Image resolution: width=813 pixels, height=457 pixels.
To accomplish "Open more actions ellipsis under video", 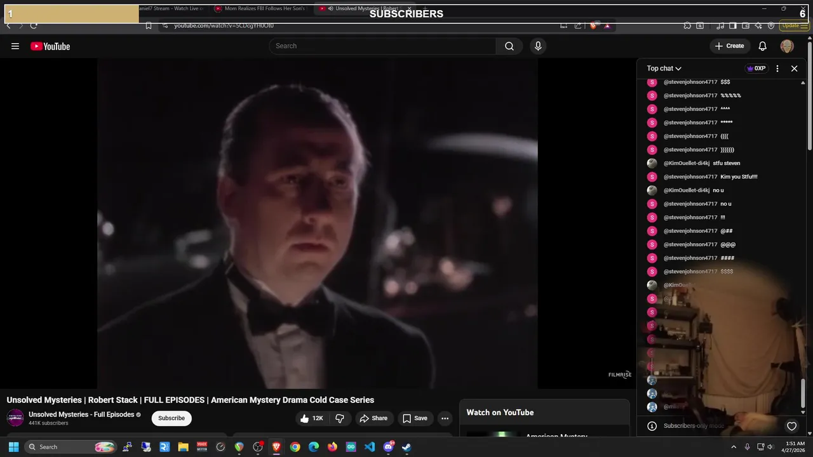I will coord(445,418).
